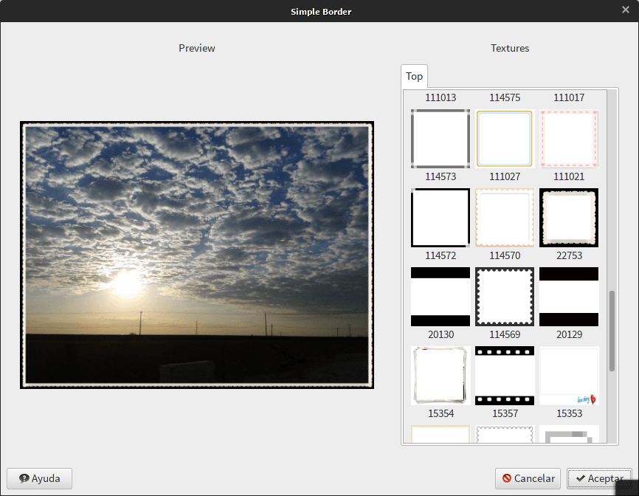Apply the beige scalloped border texture 114570

505,218
